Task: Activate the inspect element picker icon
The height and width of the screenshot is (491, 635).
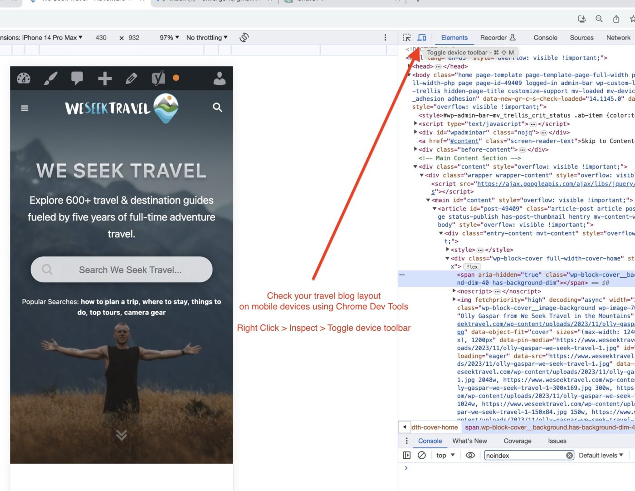Action: point(407,38)
